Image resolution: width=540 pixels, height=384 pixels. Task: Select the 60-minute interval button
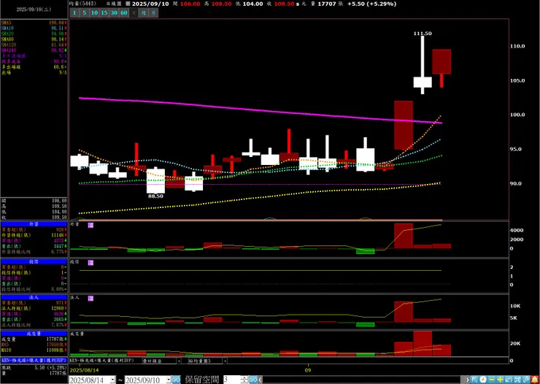pyautogui.click(x=123, y=13)
